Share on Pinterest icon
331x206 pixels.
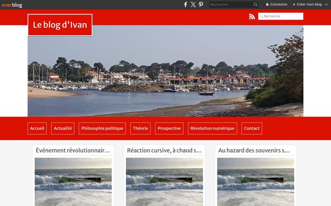[201, 5]
